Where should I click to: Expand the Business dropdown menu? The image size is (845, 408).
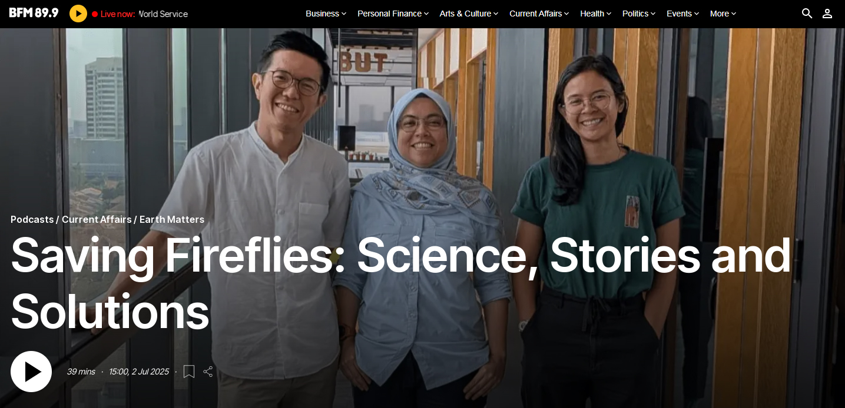[326, 14]
